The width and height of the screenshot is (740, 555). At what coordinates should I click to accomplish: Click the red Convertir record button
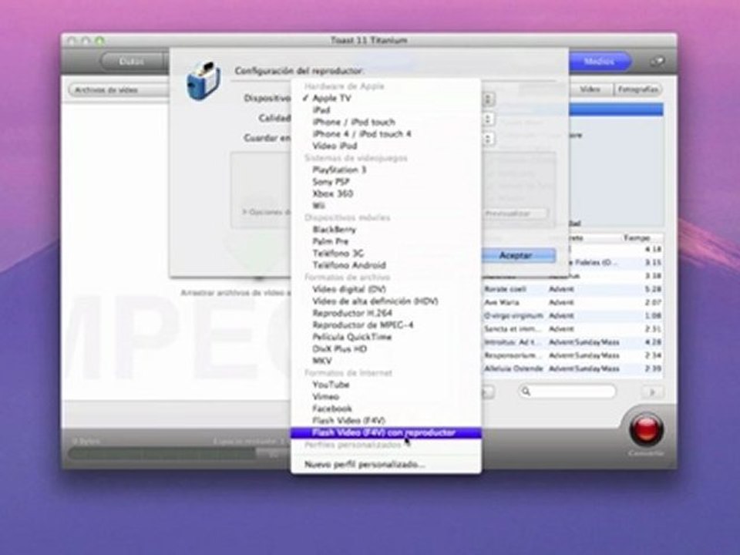coord(646,429)
